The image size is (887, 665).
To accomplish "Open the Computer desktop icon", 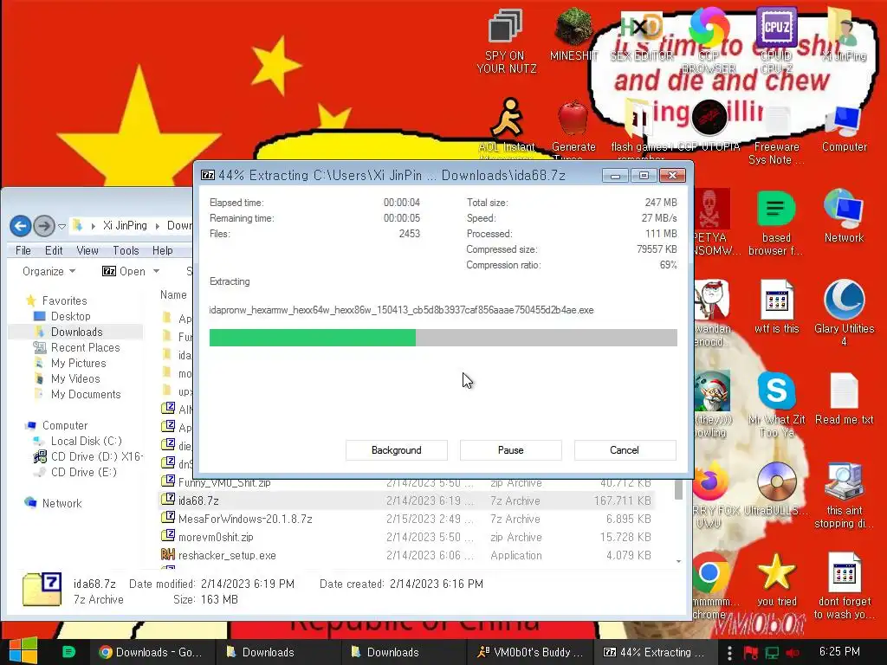I will coord(844,128).
